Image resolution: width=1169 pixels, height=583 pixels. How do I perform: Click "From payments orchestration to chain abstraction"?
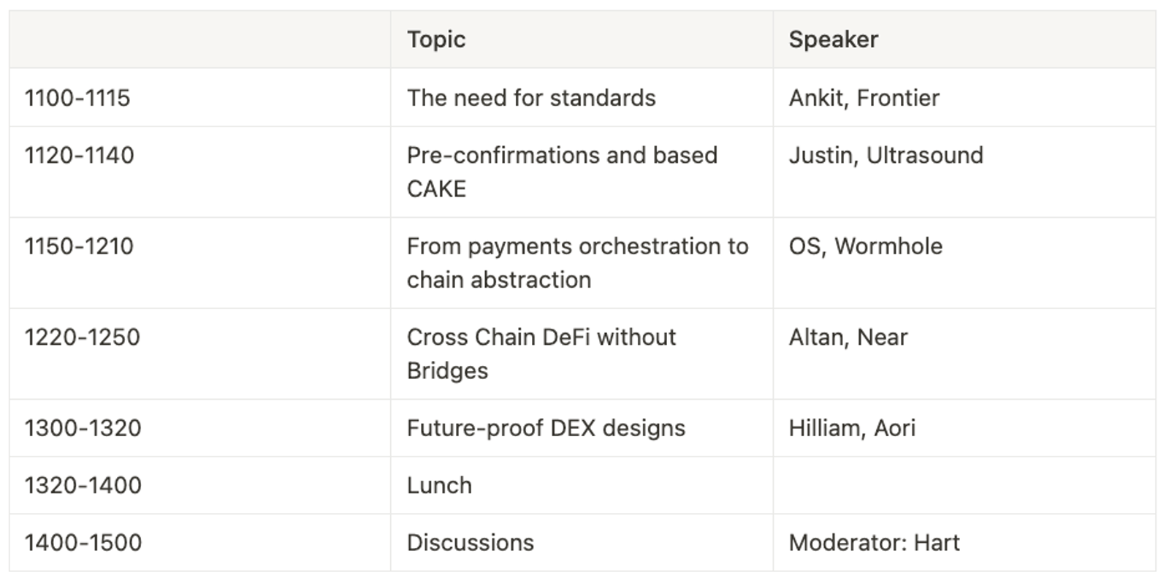click(x=577, y=262)
